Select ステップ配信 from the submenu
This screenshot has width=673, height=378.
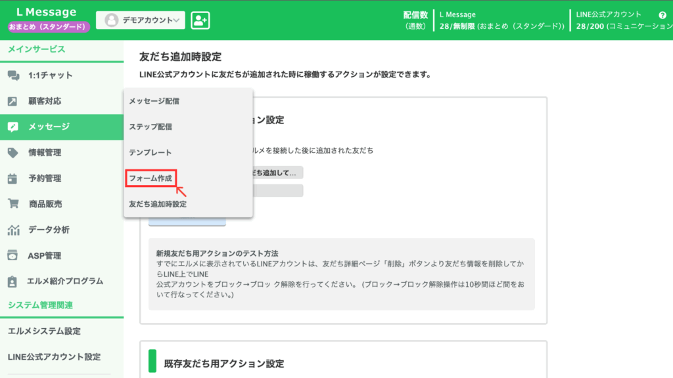point(151,127)
